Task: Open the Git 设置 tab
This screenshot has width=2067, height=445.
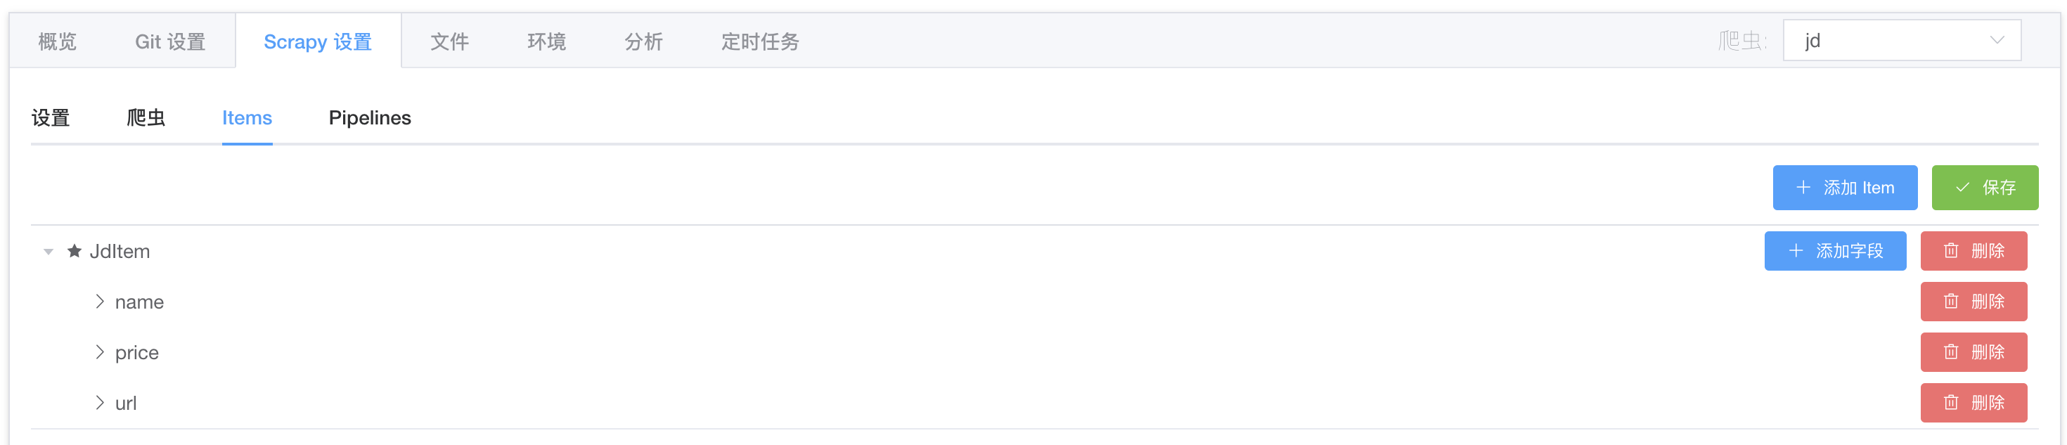Action: point(170,41)
